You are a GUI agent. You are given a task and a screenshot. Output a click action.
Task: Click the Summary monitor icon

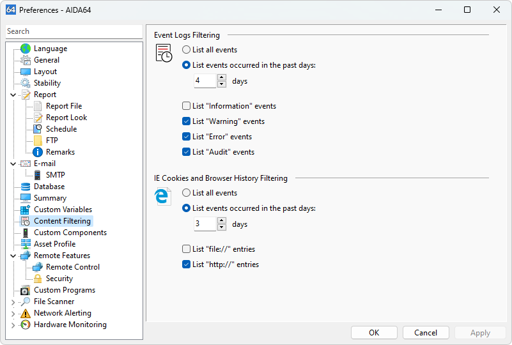coord(26,198)
